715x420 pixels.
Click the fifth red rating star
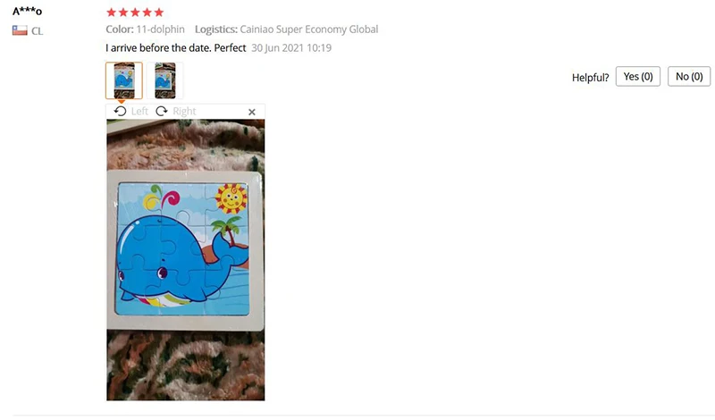(159, 13)
